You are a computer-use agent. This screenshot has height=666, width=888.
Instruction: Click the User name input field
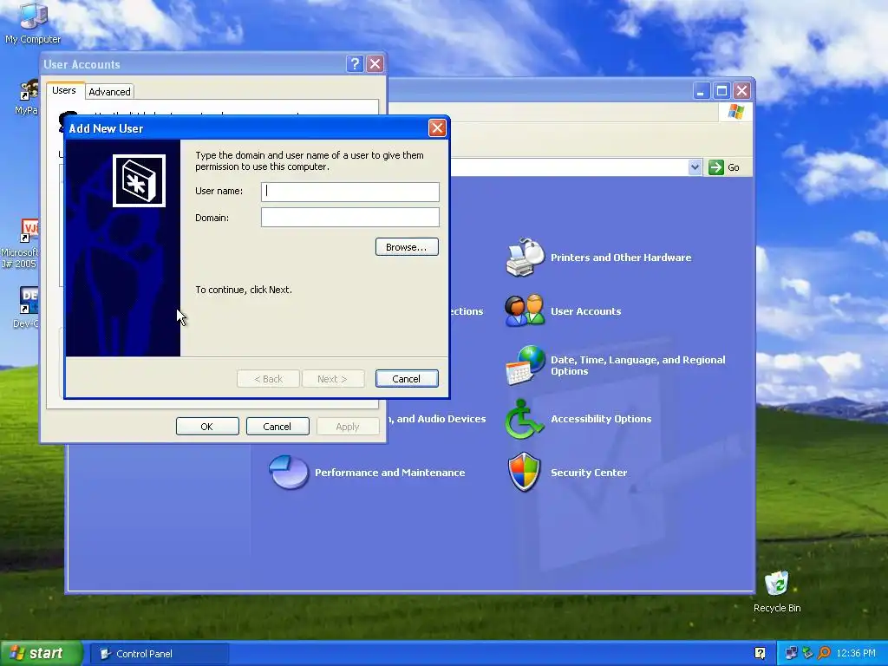click(350, 192)
